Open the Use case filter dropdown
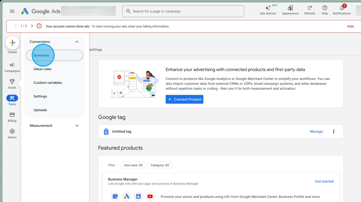Image resolution: width=361 pixels, height=202 pixels. pos(133,165)
